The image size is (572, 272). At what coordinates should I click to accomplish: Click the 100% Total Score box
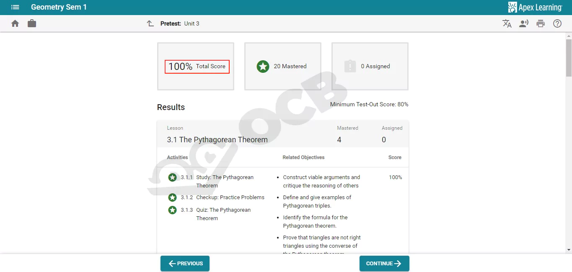click(197, 67)
